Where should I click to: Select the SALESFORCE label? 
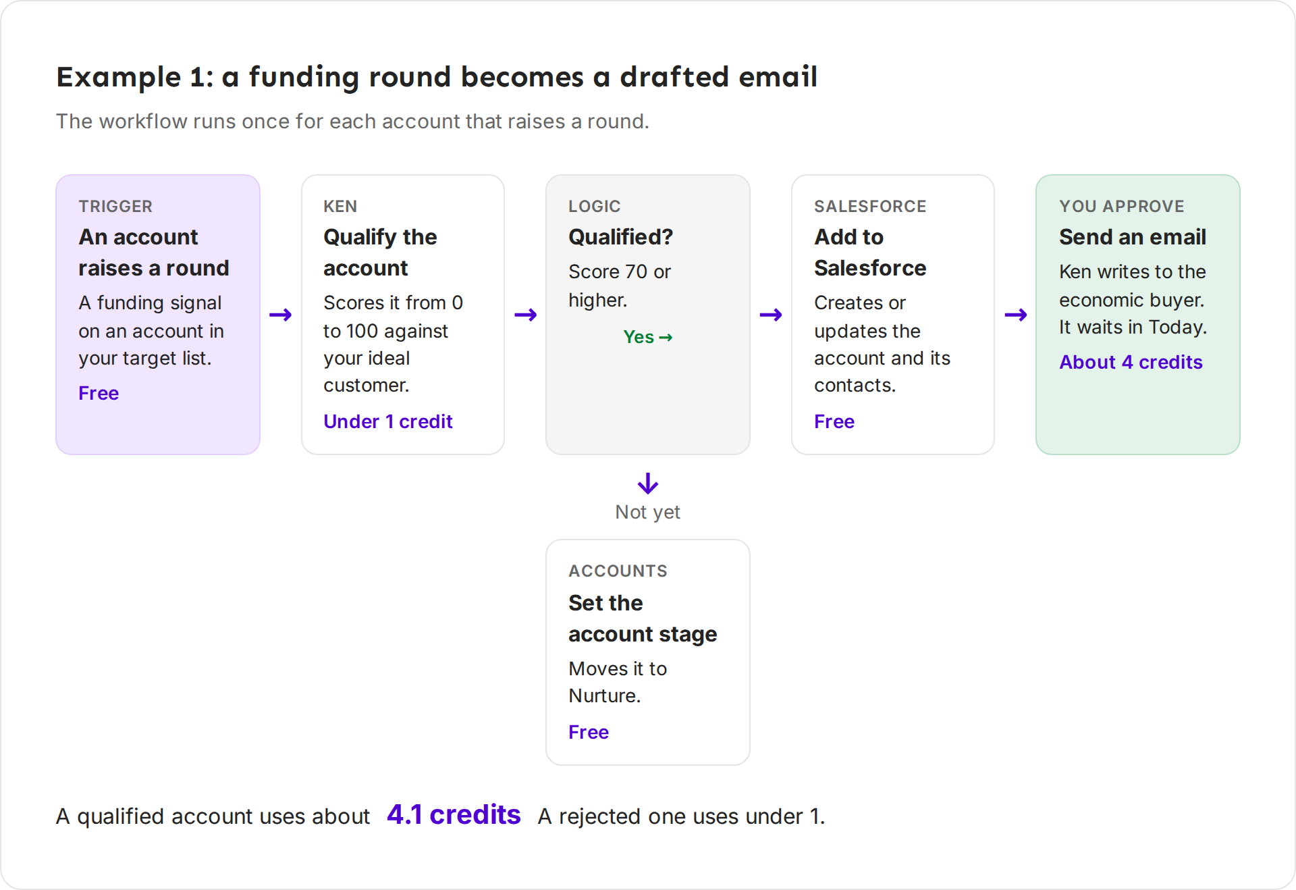(x=870, y=206)
